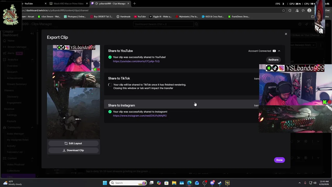
Task: Collapse the Community section in sidebar
Action: click(32, 128)
